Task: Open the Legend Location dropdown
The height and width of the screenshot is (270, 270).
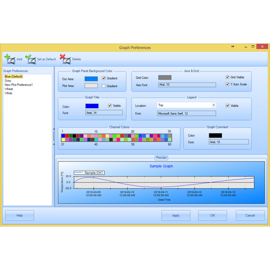Action: (x=213, y=105)
